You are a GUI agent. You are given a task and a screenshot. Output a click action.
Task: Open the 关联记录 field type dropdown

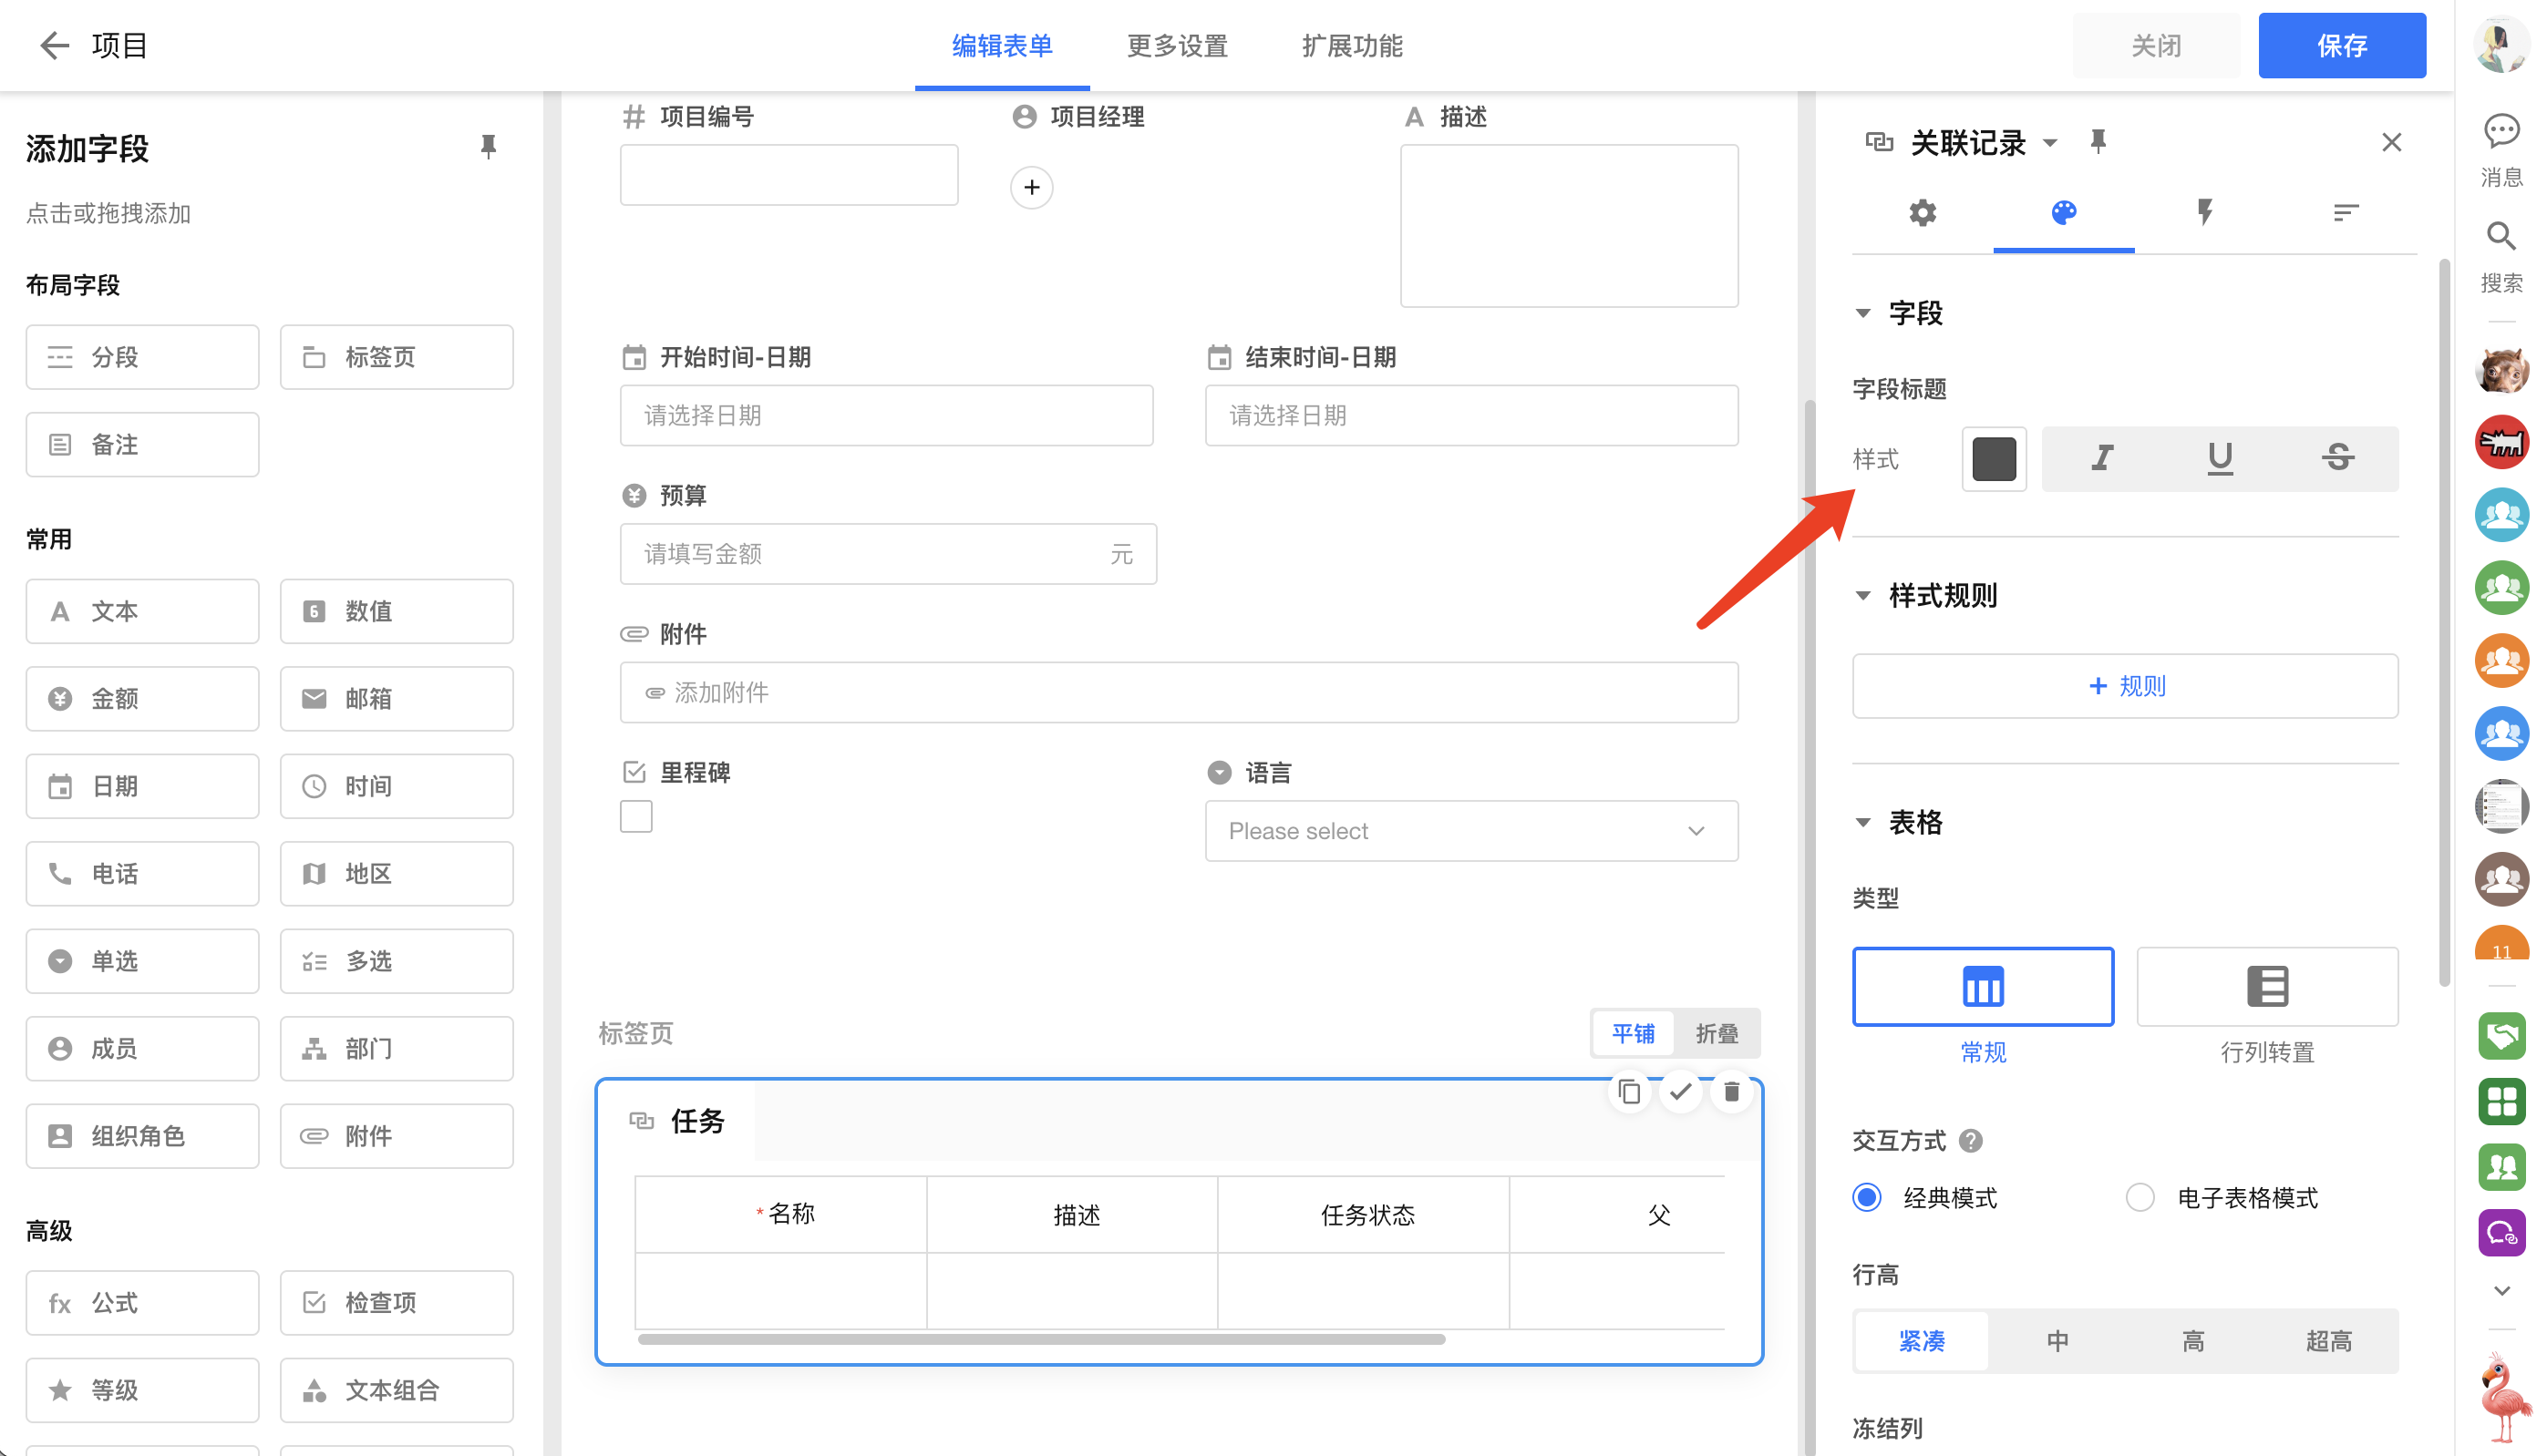tap(2050, 143)
